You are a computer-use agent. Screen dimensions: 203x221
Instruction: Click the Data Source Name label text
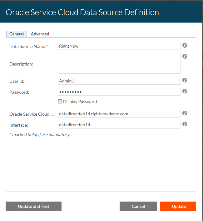coord(28,46)
